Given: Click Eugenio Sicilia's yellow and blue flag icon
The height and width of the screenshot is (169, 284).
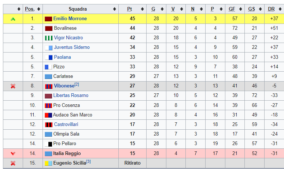Looking at the screenshot, I should tap(48, 163).
